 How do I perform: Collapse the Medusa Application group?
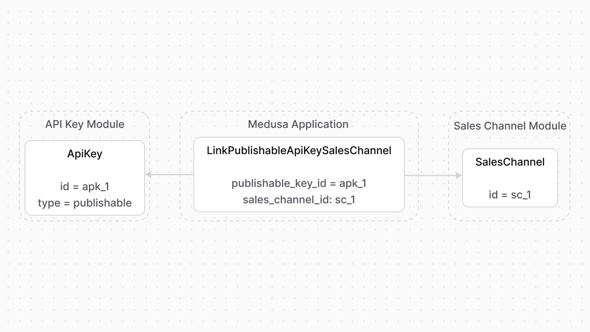(x=298, y=124)
